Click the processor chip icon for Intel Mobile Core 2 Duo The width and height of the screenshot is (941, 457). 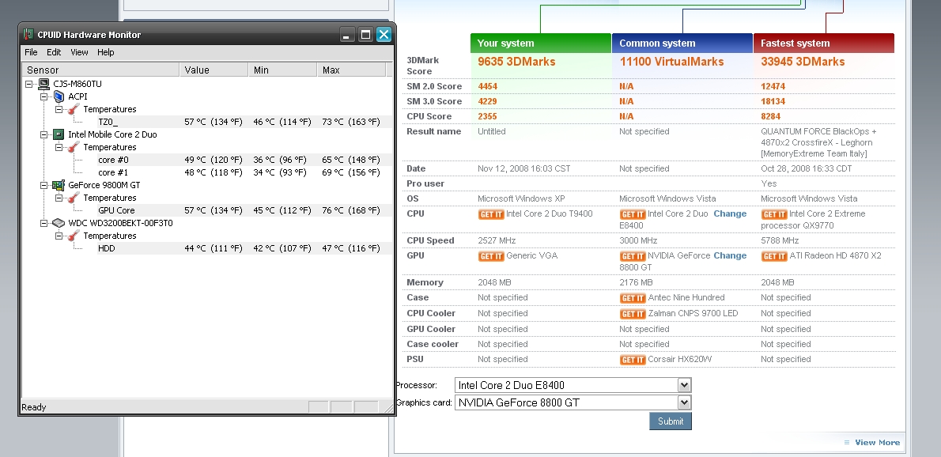59,134
